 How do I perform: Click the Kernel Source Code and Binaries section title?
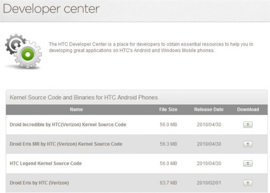click(x=83, y=97)
